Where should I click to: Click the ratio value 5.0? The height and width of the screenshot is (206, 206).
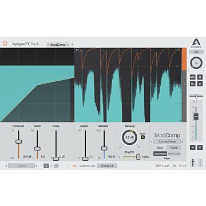point(43,157)
